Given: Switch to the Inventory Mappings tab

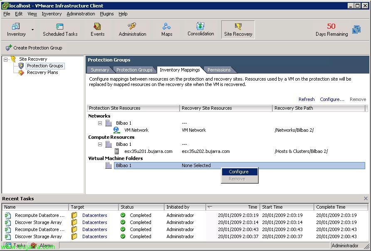Looking at the screenshot, I should [x=180, y=70].
